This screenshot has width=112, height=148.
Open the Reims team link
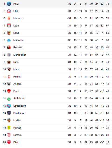(17, 77)
